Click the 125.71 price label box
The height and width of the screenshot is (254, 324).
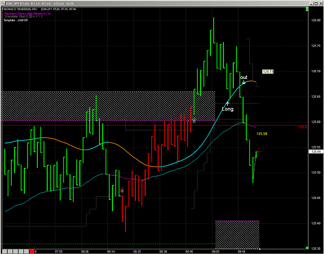point(268,72)
